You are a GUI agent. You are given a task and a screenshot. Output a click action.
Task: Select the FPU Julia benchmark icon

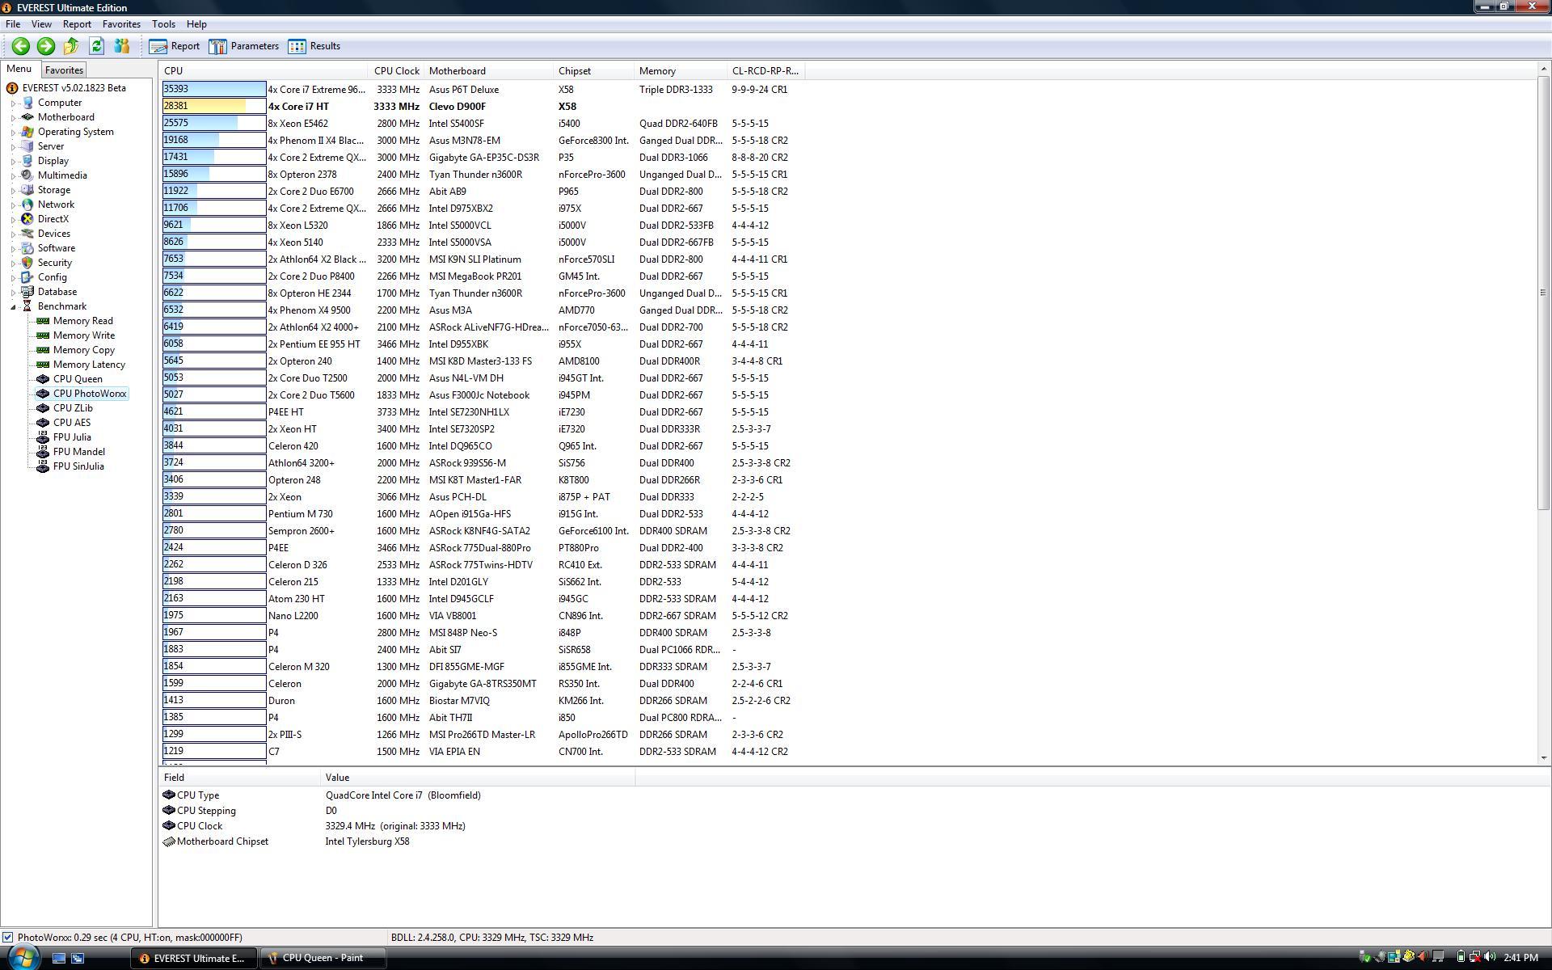click(43, 437)
